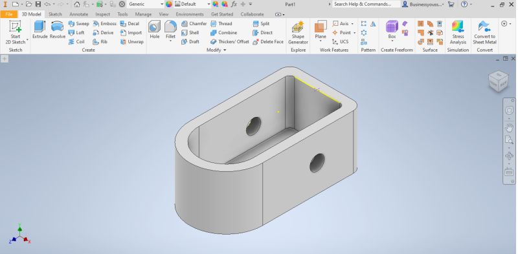518x254 pixels.
Task: Click the Home view icon
Action: pos(77,5)
